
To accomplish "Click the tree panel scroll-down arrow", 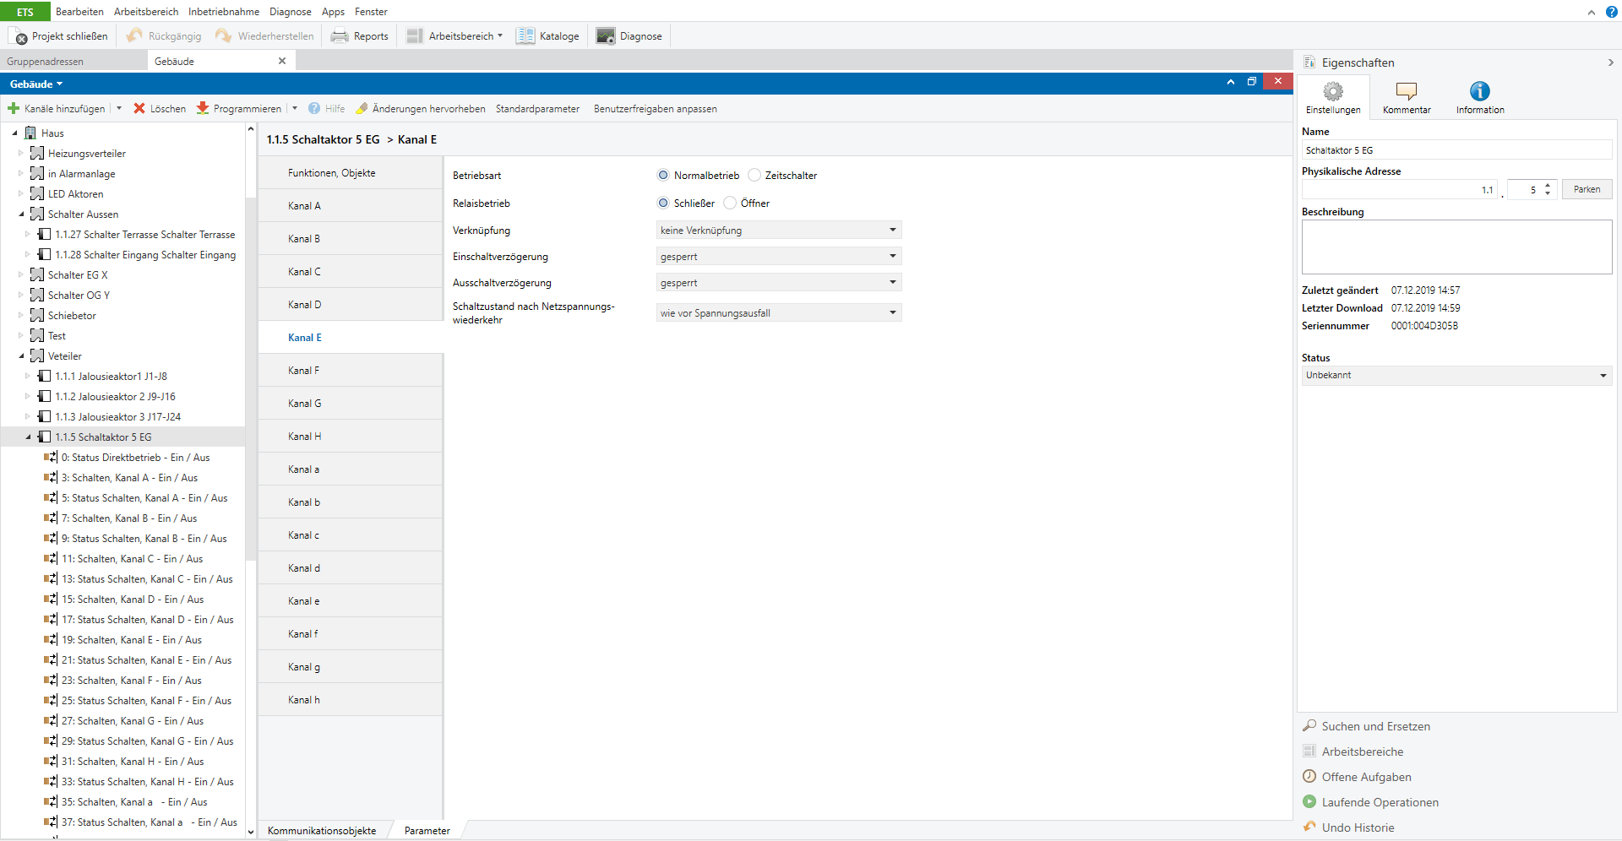I will coord(251,832).
